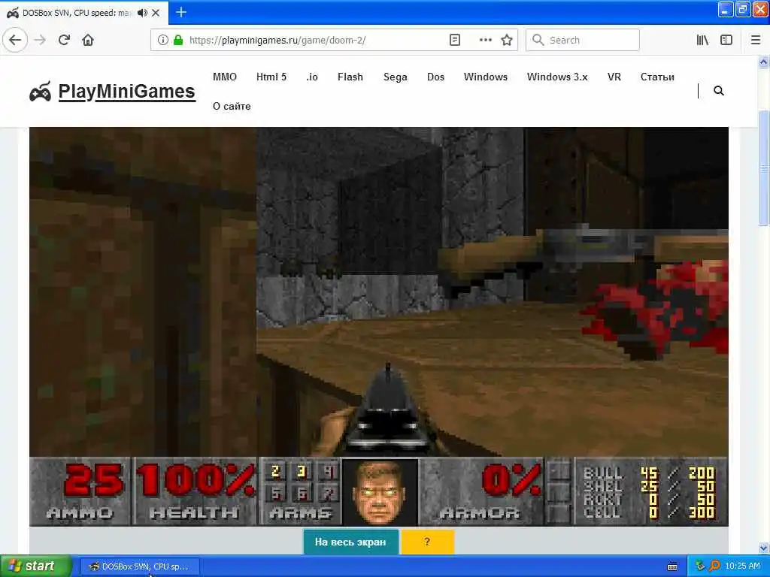770x577 pixels.
Task: Click the browser forward arrow
Action: 41,40
